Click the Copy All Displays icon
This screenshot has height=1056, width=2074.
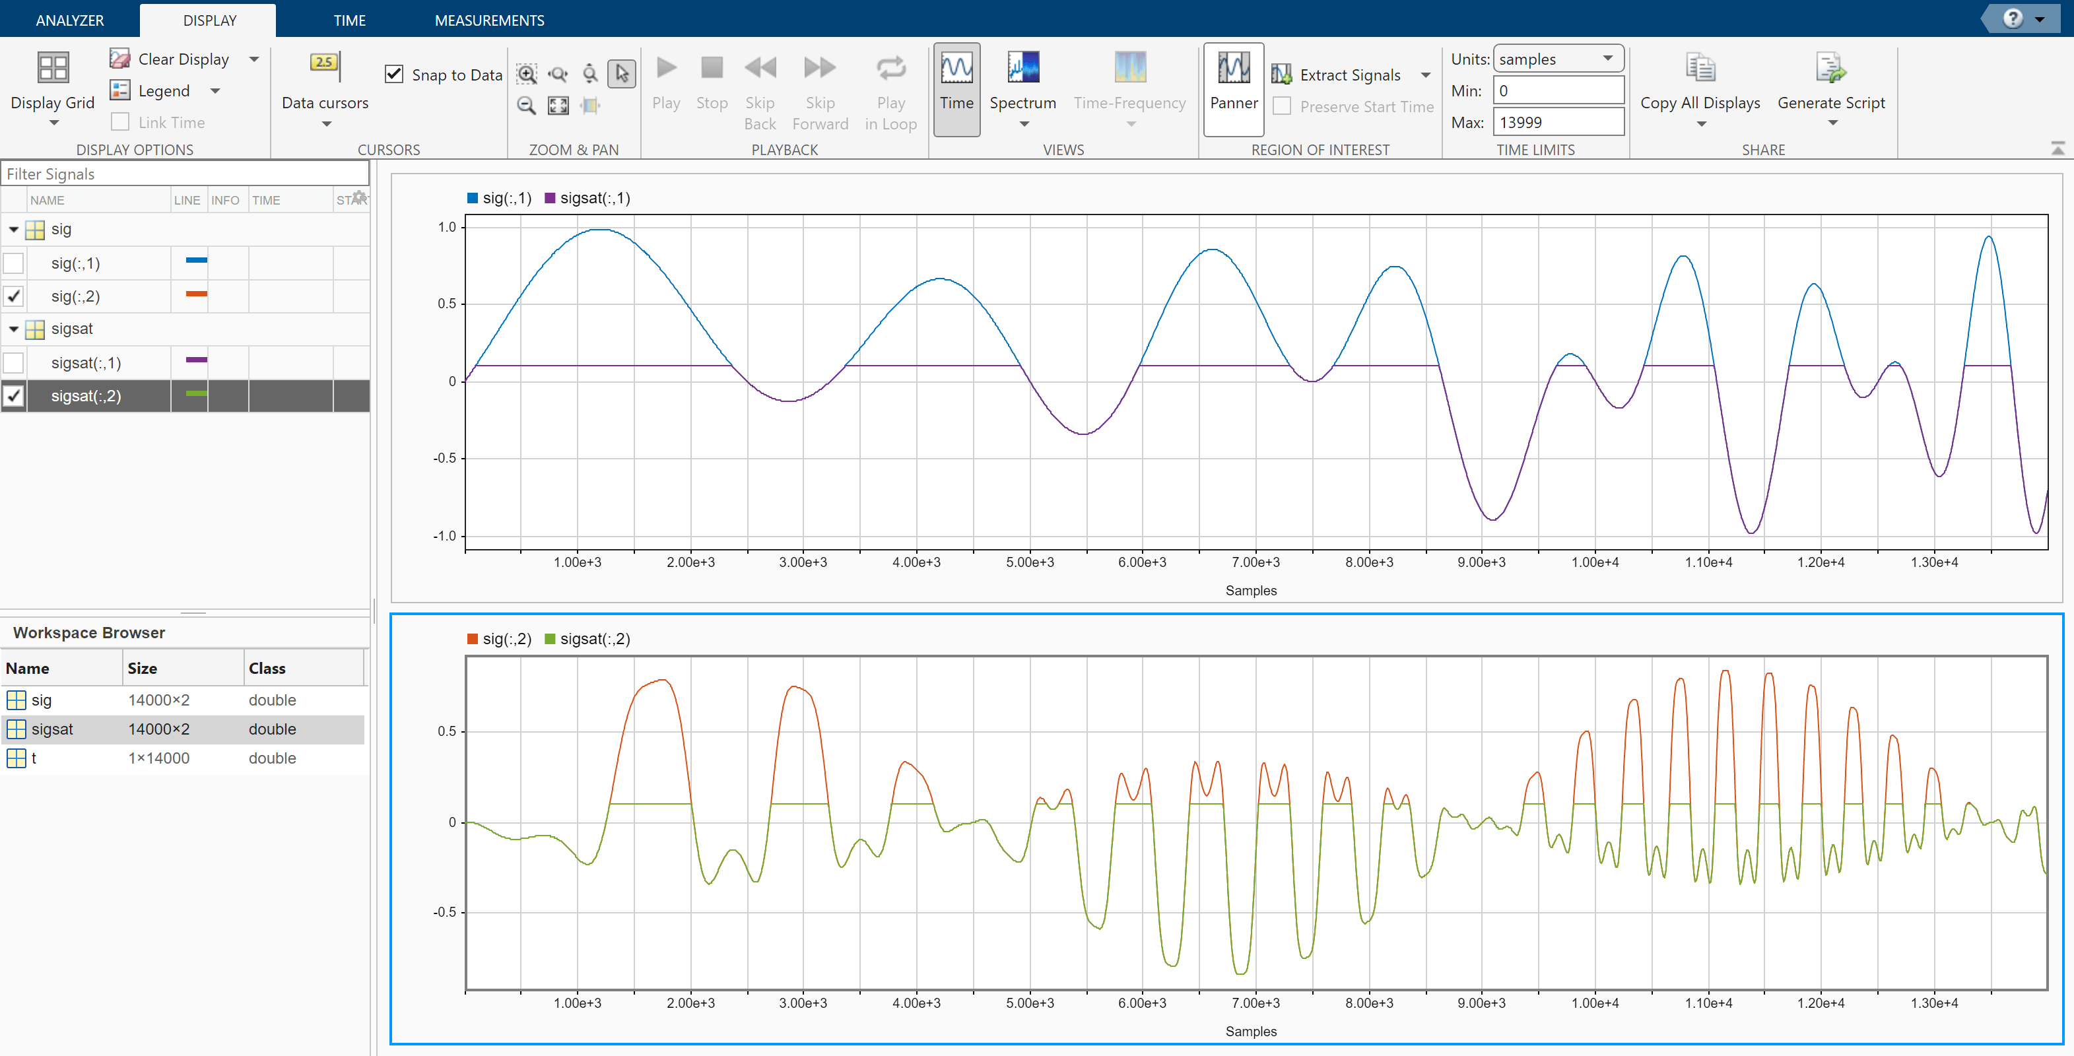click(1700, 67)
